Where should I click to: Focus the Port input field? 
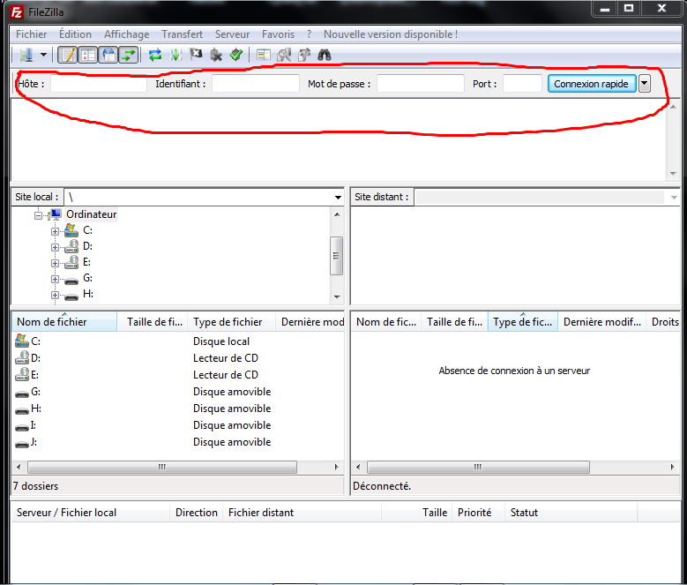click(522, 83)
